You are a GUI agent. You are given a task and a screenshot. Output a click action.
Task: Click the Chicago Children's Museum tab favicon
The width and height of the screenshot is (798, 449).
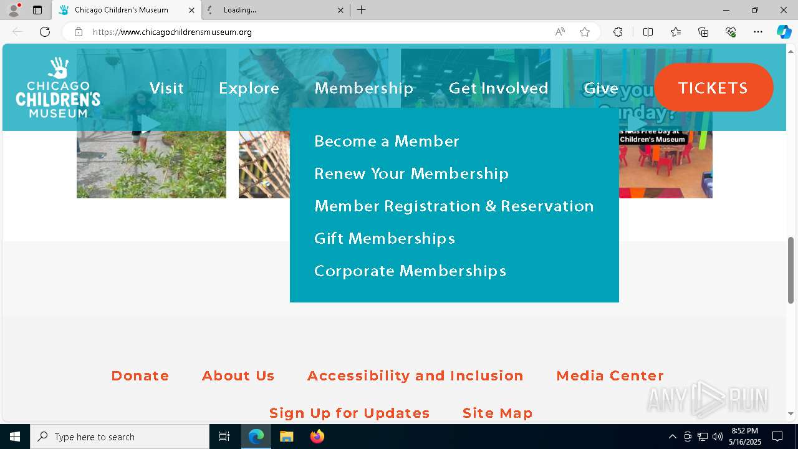tap(64, 10)
